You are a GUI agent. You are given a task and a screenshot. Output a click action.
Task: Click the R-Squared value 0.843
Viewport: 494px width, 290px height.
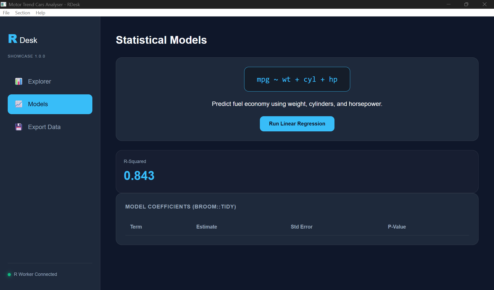139,175
